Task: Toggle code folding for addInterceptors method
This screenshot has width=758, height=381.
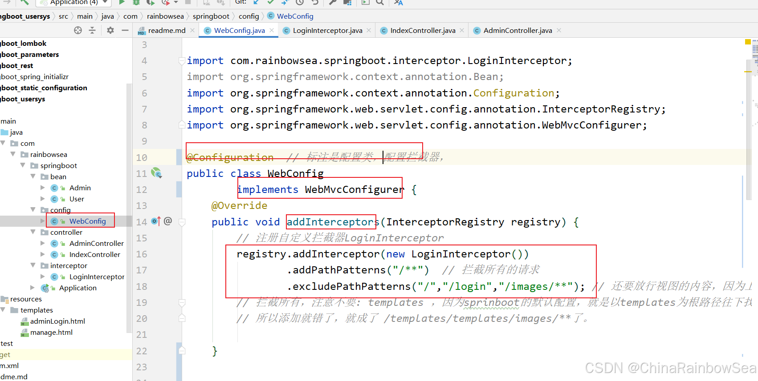Action: coord(182,222)
